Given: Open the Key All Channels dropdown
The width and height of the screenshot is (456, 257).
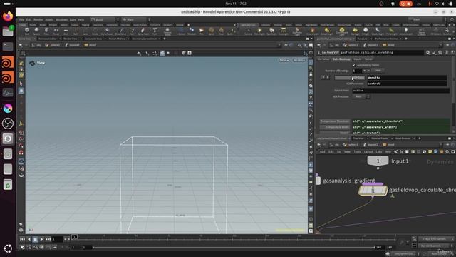Looking at the screenshot, I should click(x=435, y=246).
